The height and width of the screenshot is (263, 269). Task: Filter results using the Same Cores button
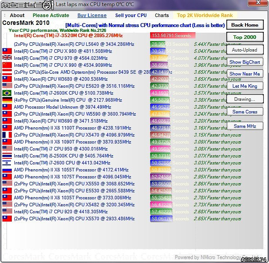pos(245,112)
